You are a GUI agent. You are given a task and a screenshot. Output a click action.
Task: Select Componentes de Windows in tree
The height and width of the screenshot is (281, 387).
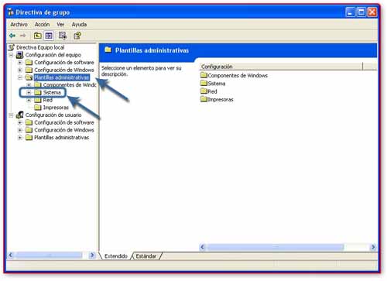[70, 85]
